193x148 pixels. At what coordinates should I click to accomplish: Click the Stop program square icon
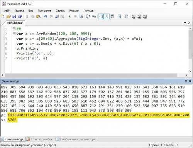click(x=75, y=17)
